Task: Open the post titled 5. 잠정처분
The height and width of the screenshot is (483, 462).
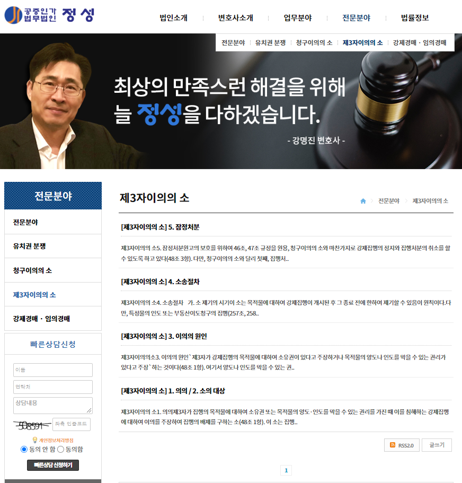Action: click(161, 227)
